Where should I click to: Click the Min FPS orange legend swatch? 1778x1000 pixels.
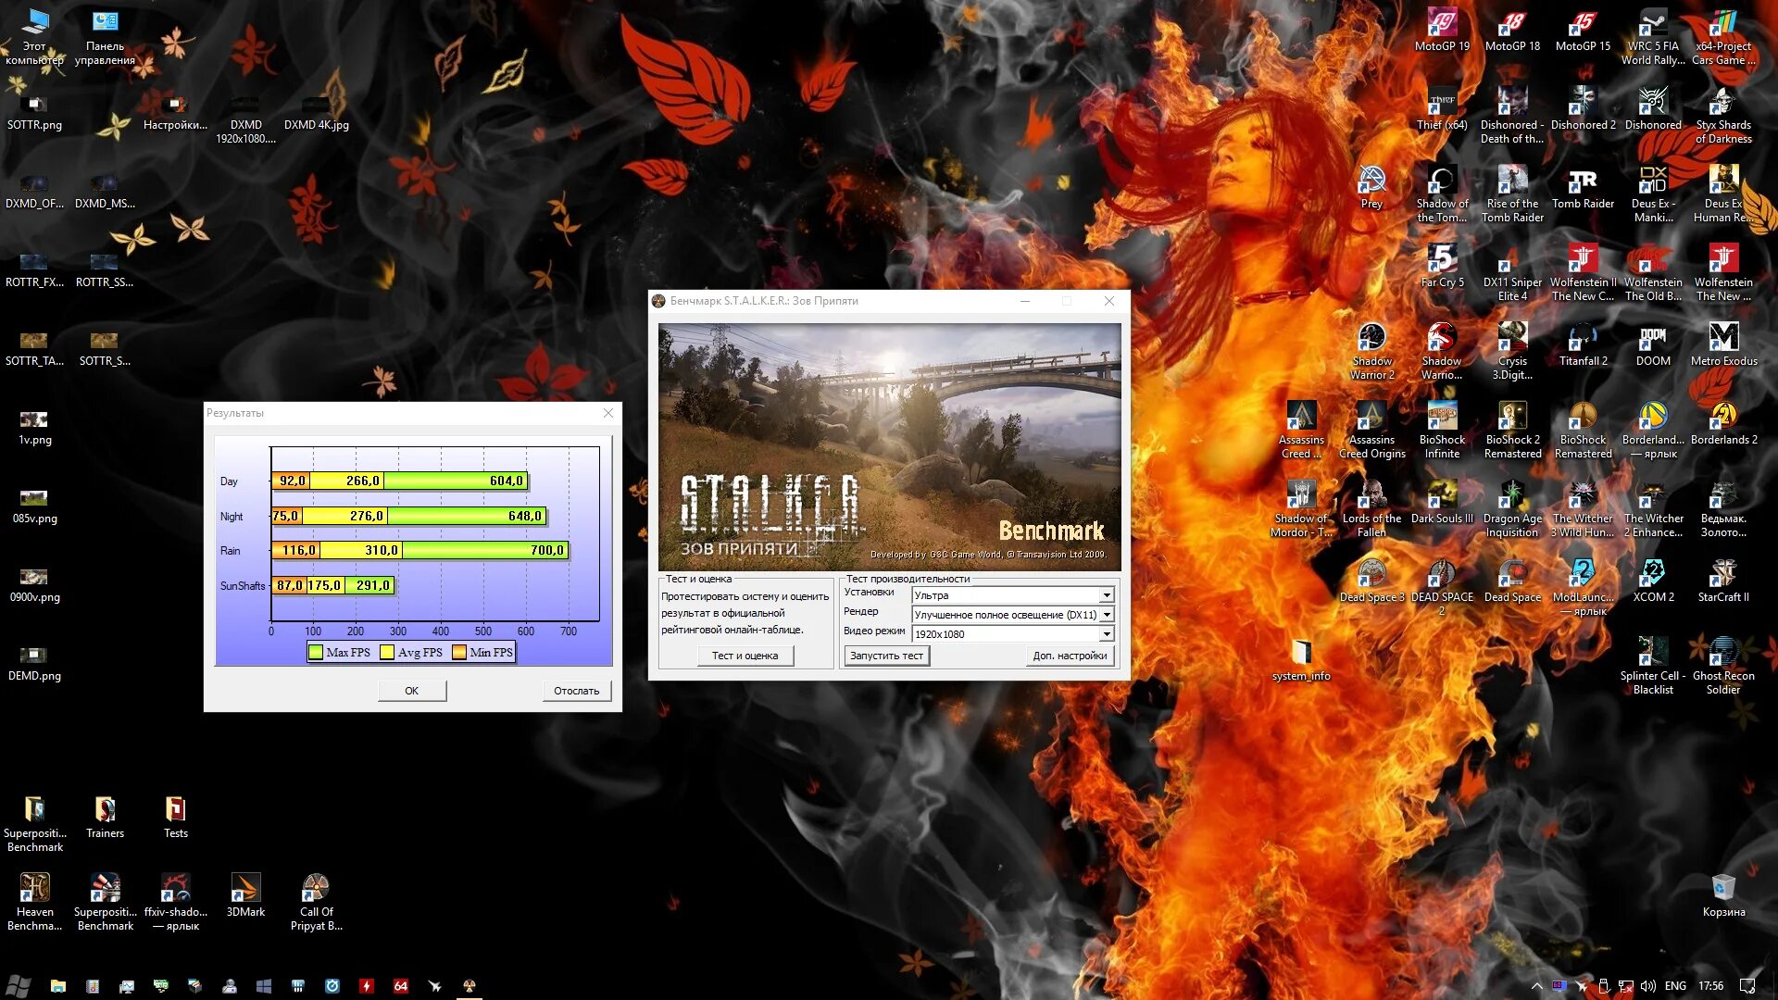(x=459, y=653)
